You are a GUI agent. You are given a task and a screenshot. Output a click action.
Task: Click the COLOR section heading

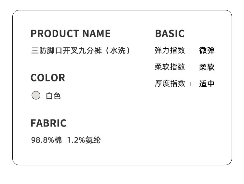48,78
